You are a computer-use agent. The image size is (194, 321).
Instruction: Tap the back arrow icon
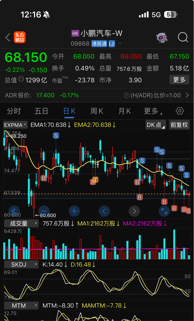(8, 37)
